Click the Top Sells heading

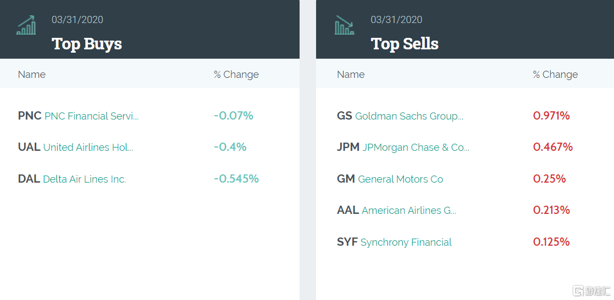point(405,44)
